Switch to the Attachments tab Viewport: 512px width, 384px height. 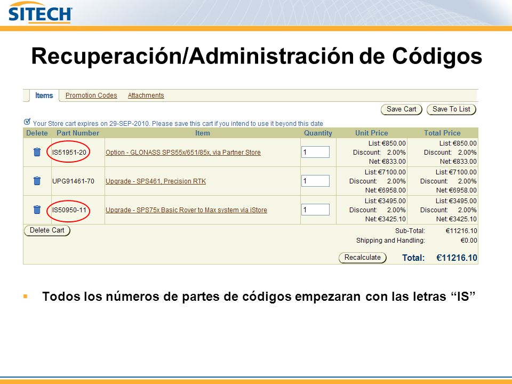tap(146, 95)
